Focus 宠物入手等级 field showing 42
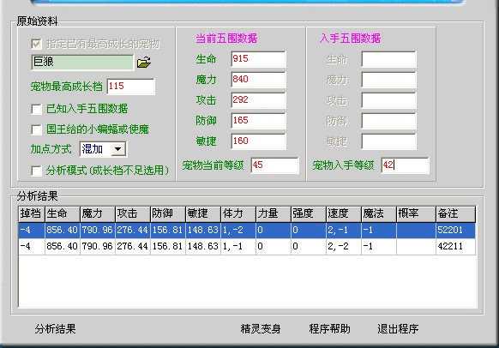 [x=405, y=165]
